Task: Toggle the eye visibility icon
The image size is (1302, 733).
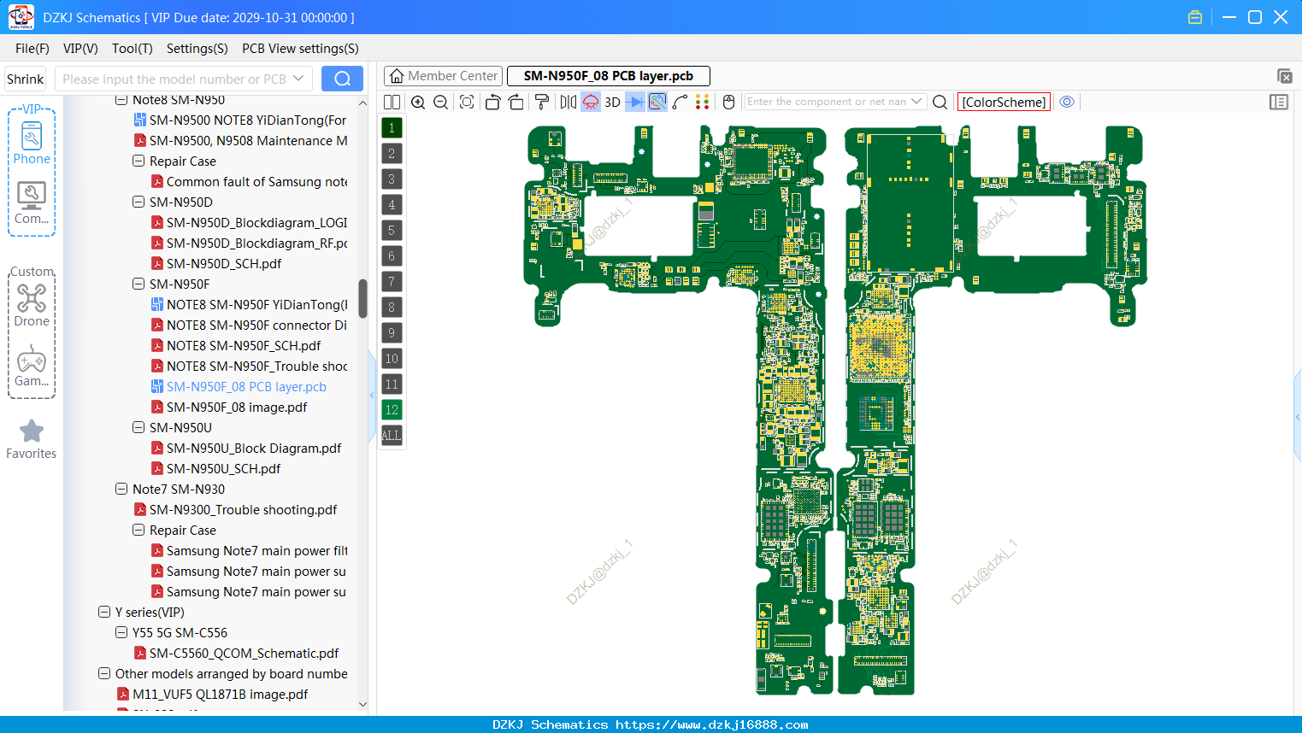Action: tap(1067, 102)
